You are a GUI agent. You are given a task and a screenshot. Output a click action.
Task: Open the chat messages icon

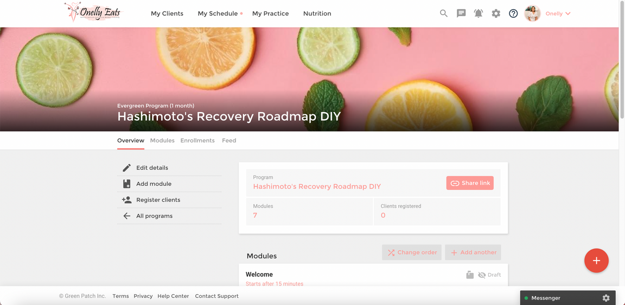point(461,14)
